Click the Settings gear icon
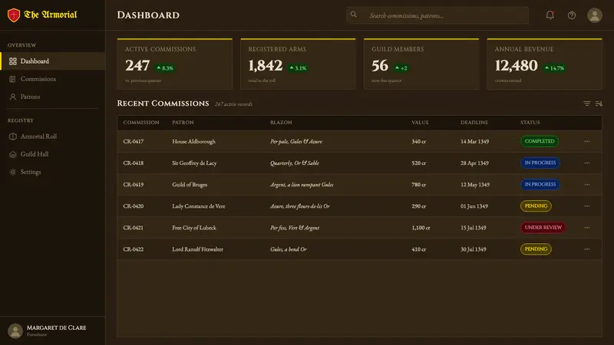Screen dimensions: 614x345 13,172
